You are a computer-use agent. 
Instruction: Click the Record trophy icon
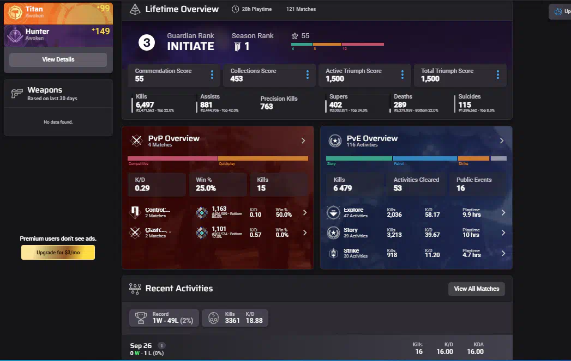click(142, 317)
